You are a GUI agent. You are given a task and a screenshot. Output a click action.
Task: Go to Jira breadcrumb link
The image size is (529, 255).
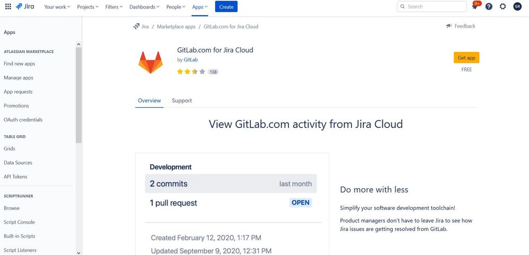coord(145,27)
